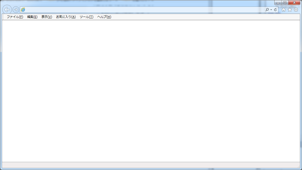Refresh the page with the reload icon
The image size is (302, 170).
[275, 9]
